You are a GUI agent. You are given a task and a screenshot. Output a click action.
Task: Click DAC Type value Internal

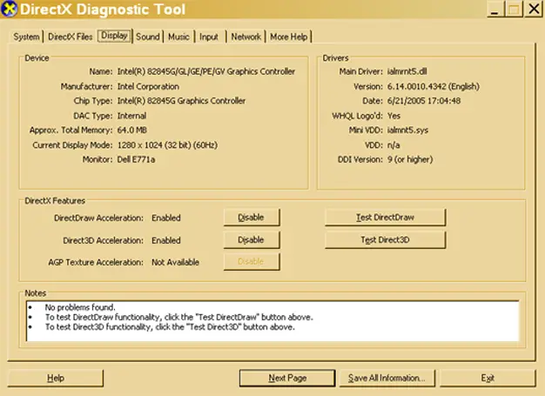click(131, 116)
